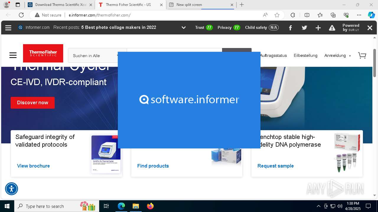378x212 pixels.
Task: Click the Discover now button
Action: (32, 103)
